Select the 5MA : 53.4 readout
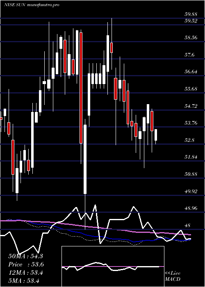 point(24,280)
